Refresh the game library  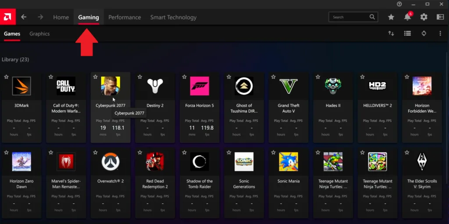(x=424, y=33)
